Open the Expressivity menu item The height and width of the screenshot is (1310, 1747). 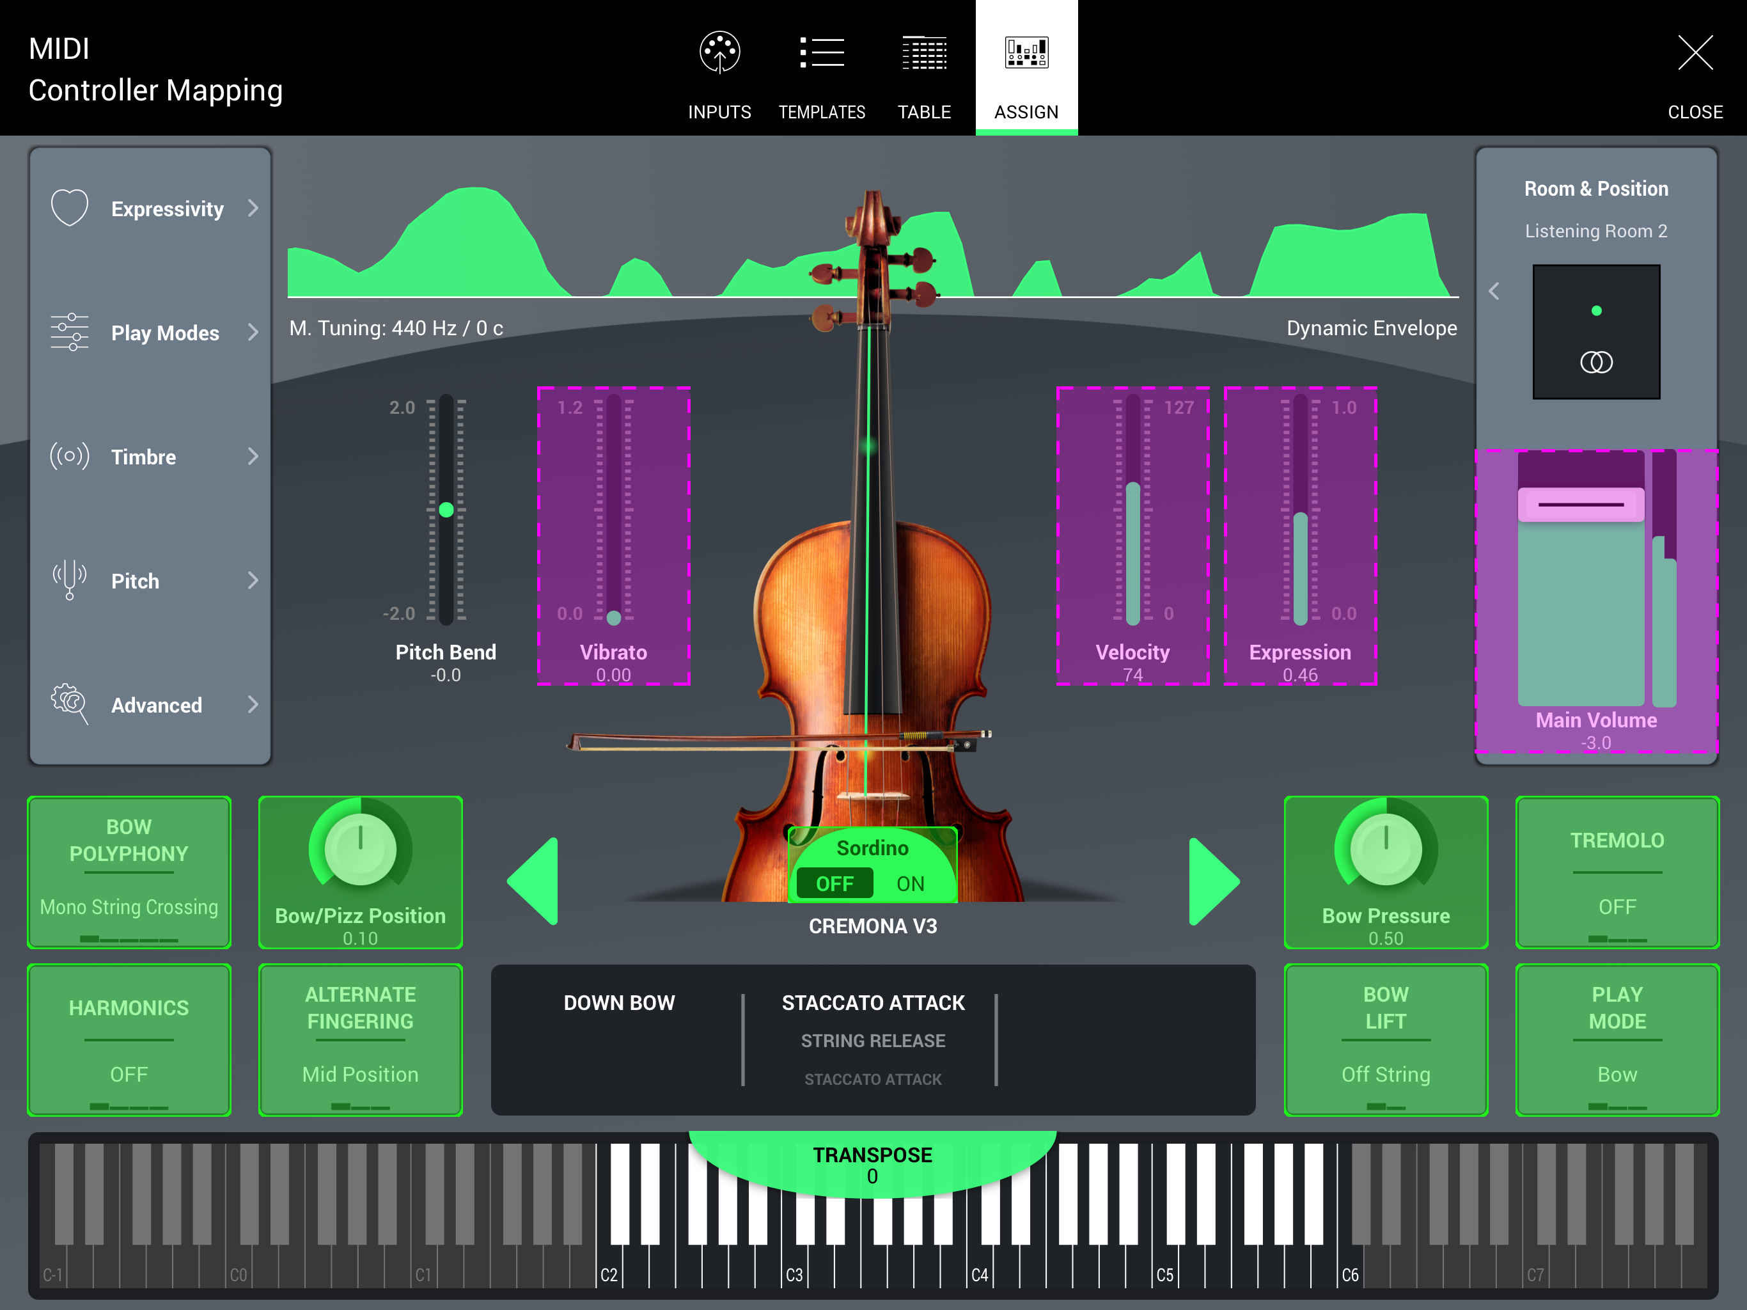pyautogui.click(x=150, y=208)
